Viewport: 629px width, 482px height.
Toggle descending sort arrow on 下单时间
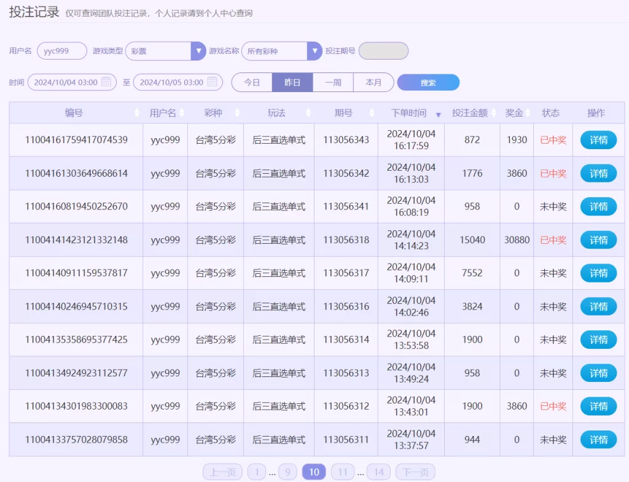439,115
